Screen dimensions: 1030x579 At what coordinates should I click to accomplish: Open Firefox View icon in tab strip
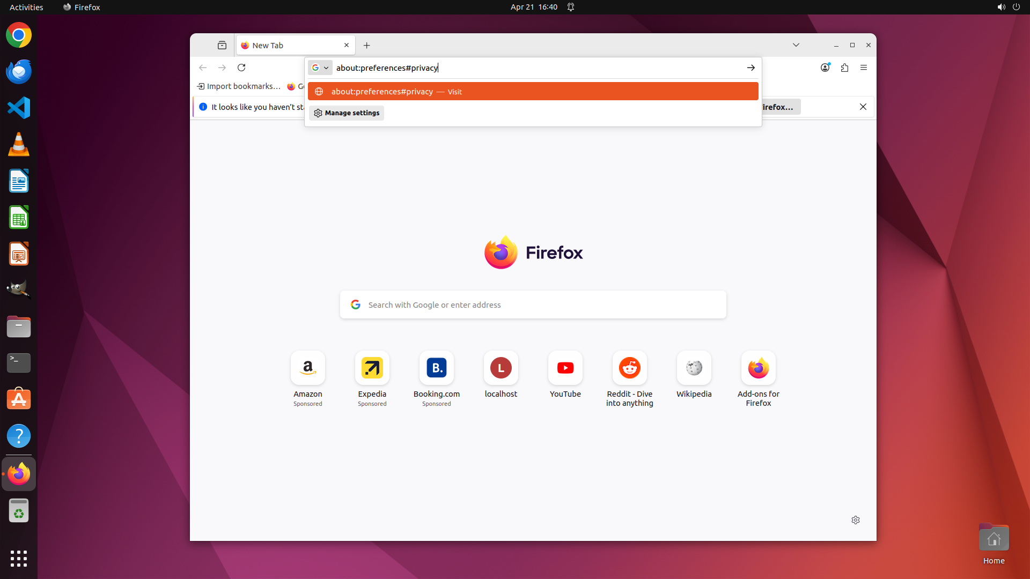(x=222, y=46)
